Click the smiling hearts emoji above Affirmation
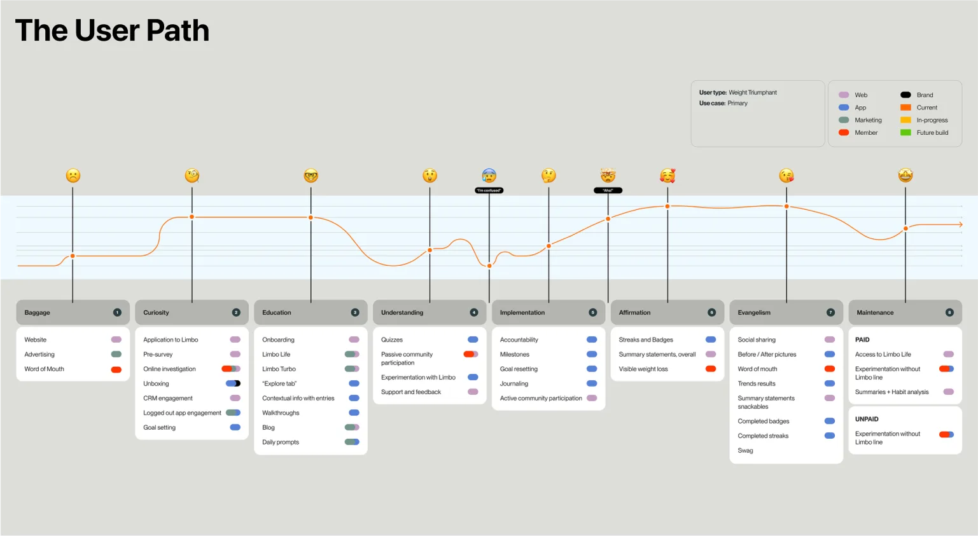 [667, 175]
